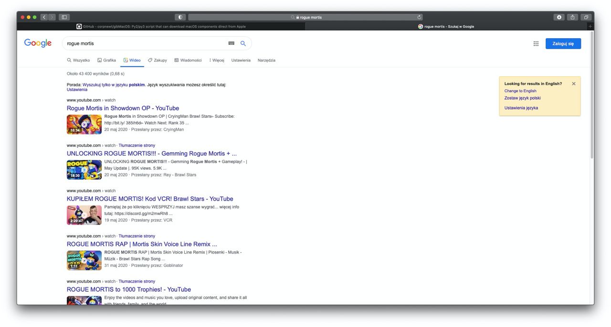Open on-screen keyboard in search box
This screenshot has height=327, width=611.
(232, 43)
